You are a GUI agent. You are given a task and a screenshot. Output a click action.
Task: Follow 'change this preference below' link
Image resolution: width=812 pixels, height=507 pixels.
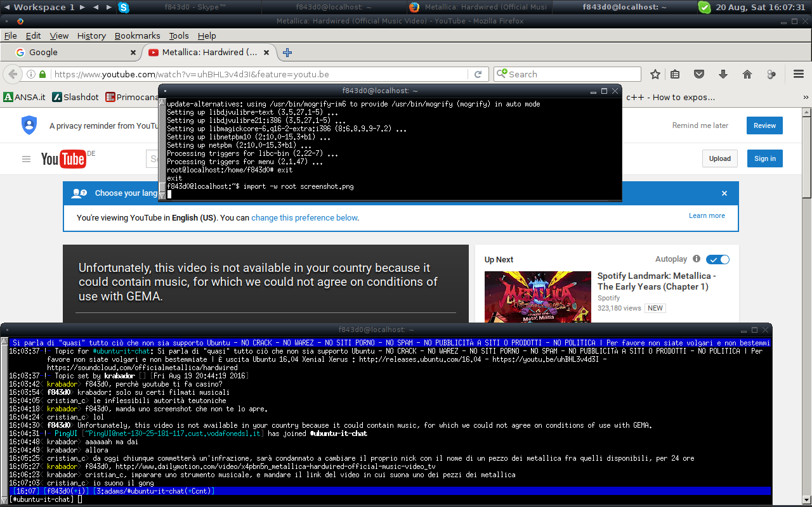point(304,217)
